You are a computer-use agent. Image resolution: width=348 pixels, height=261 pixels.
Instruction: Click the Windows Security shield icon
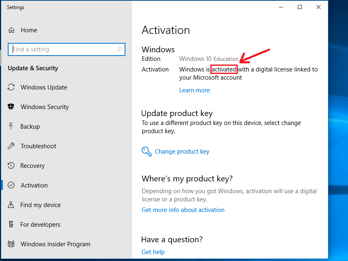(x=11, y=107)
